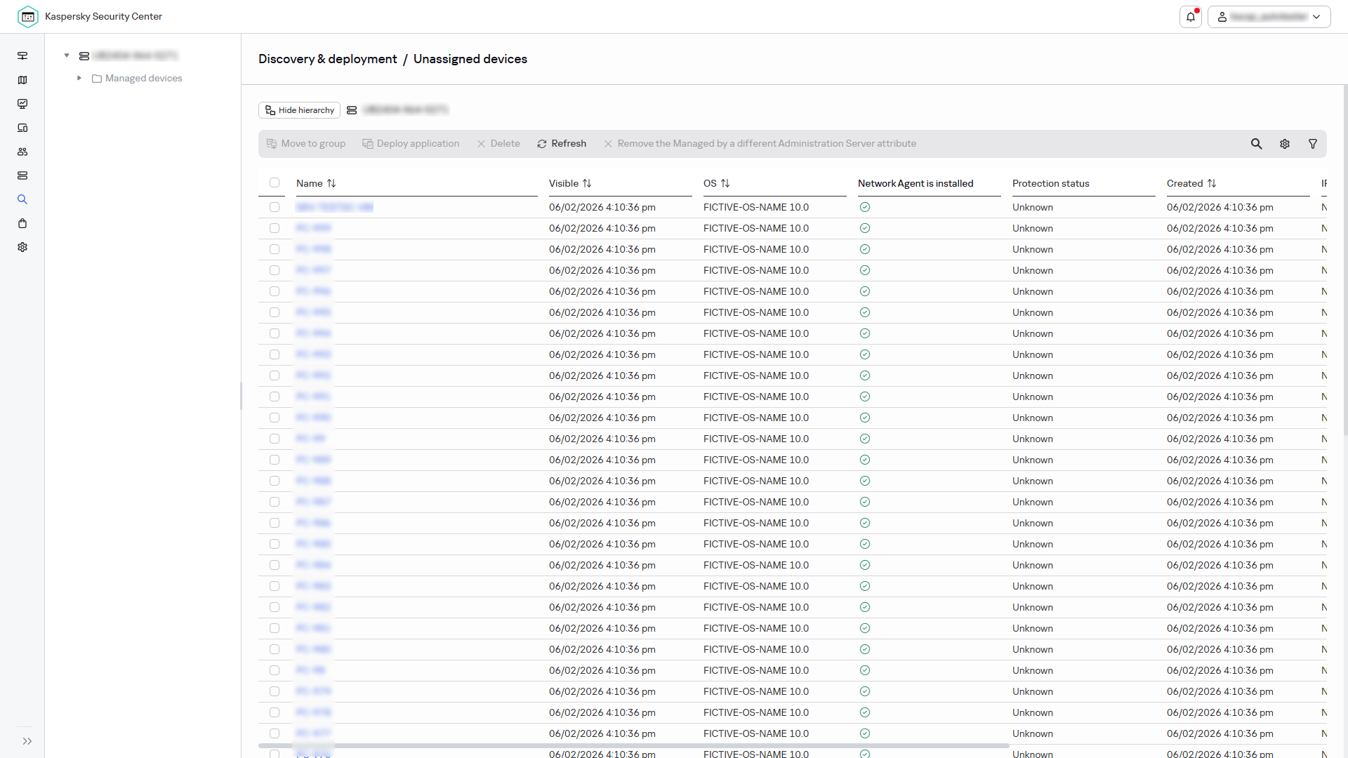This screenshot has width=1348, height=758.
Task: Open column settings gear in table toolbar
Action: pos(1285,144)
